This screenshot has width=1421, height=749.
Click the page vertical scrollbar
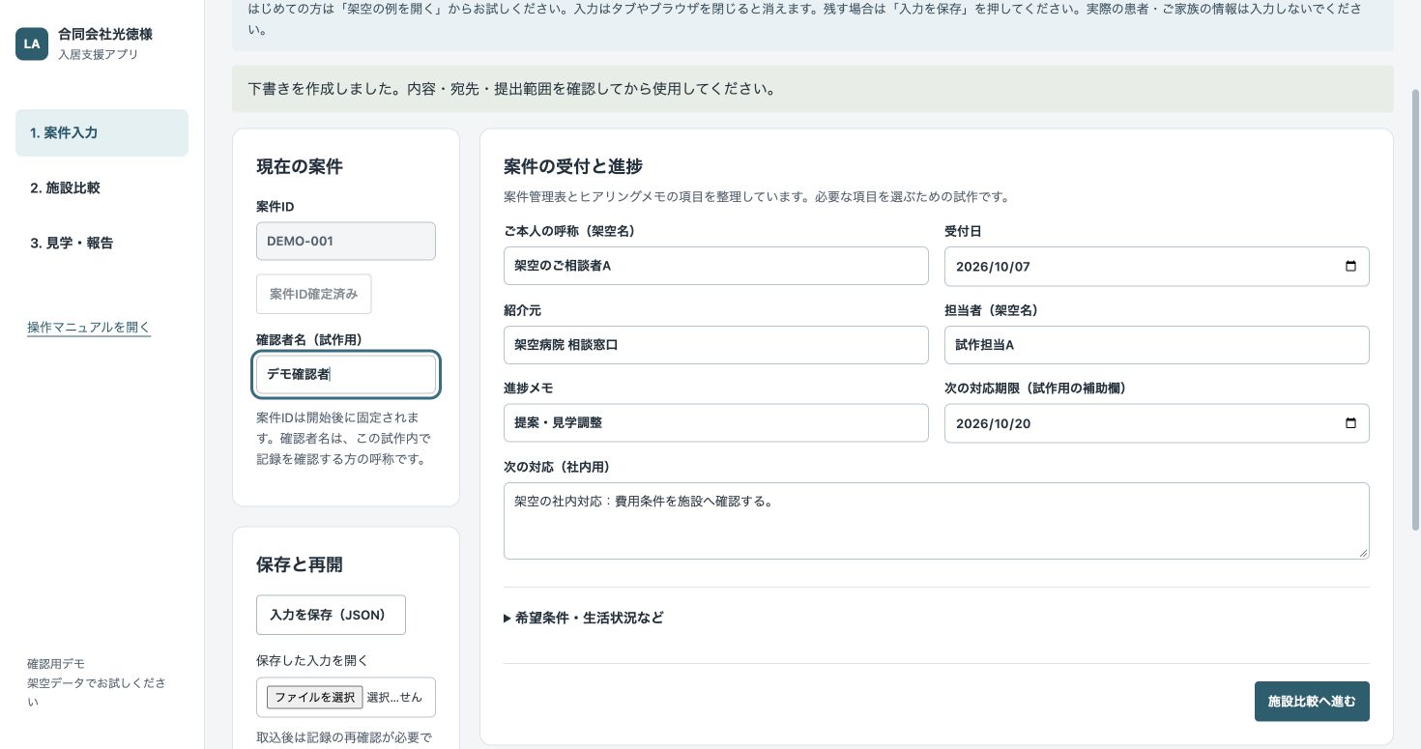click(1415, 309)
